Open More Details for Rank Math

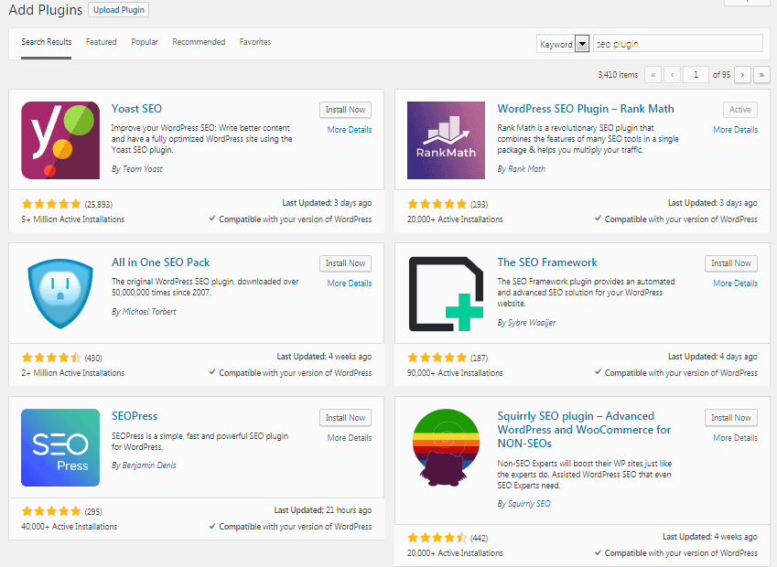coord(736,130)
